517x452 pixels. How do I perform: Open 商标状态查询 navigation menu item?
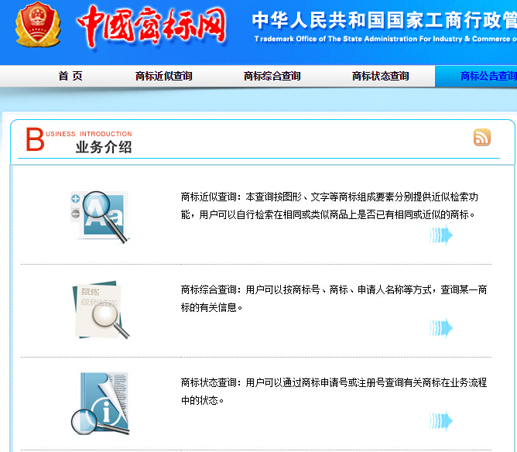tap(381, 76)
